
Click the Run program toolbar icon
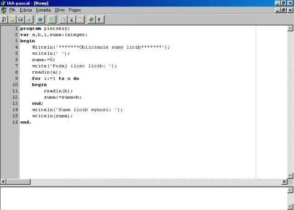[x=100, y=19]
